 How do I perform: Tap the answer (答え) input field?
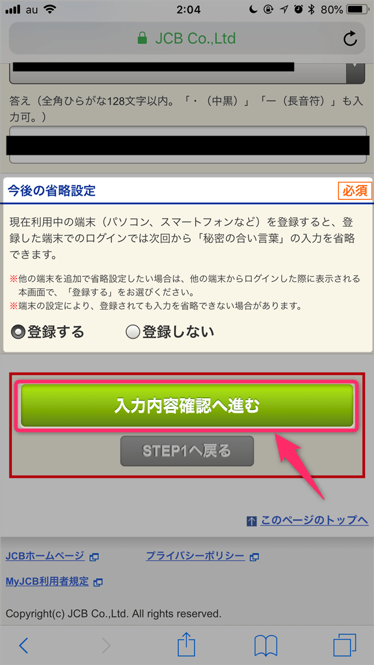(x=188, y=145)
